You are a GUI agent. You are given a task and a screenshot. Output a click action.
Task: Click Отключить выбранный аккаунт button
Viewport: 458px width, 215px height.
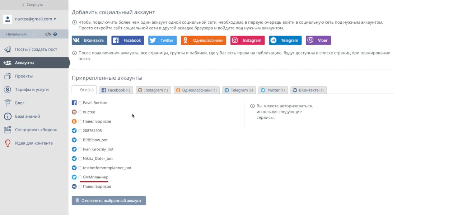point(109,201)
